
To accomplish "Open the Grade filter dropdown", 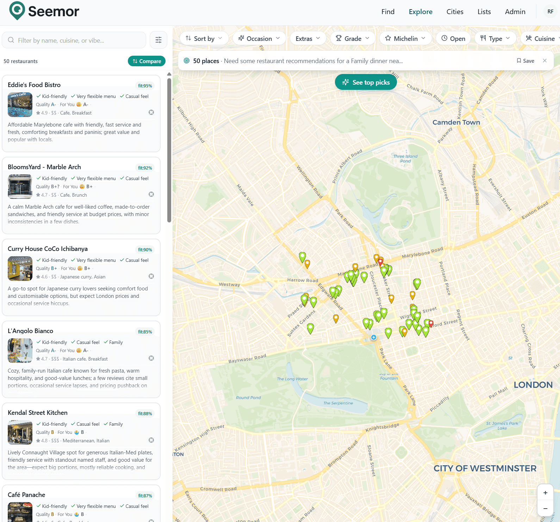I will [353, 38].
